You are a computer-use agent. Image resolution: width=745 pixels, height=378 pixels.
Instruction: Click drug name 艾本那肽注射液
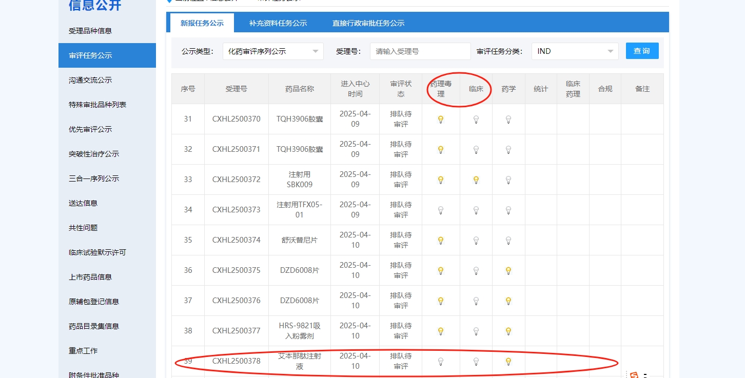(x=300, y=361)
